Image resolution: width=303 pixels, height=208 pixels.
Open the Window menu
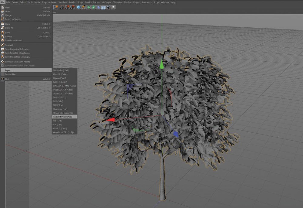click(x=165, y=2)
